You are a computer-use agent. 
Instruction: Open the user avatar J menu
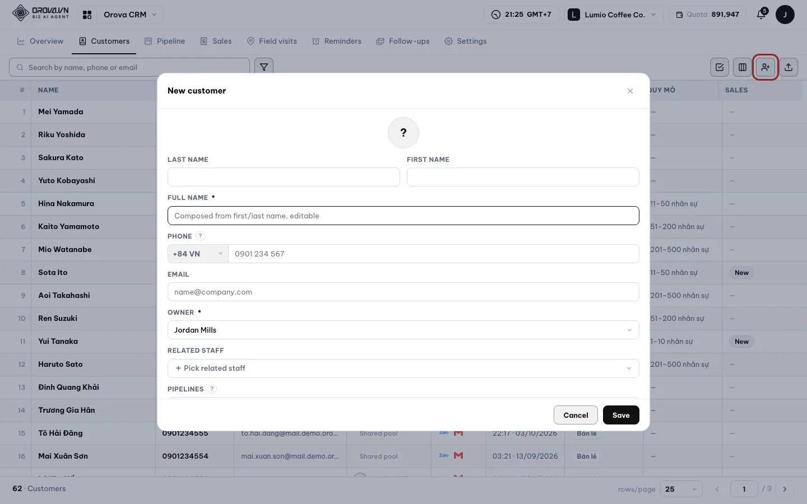click(785, 15)
